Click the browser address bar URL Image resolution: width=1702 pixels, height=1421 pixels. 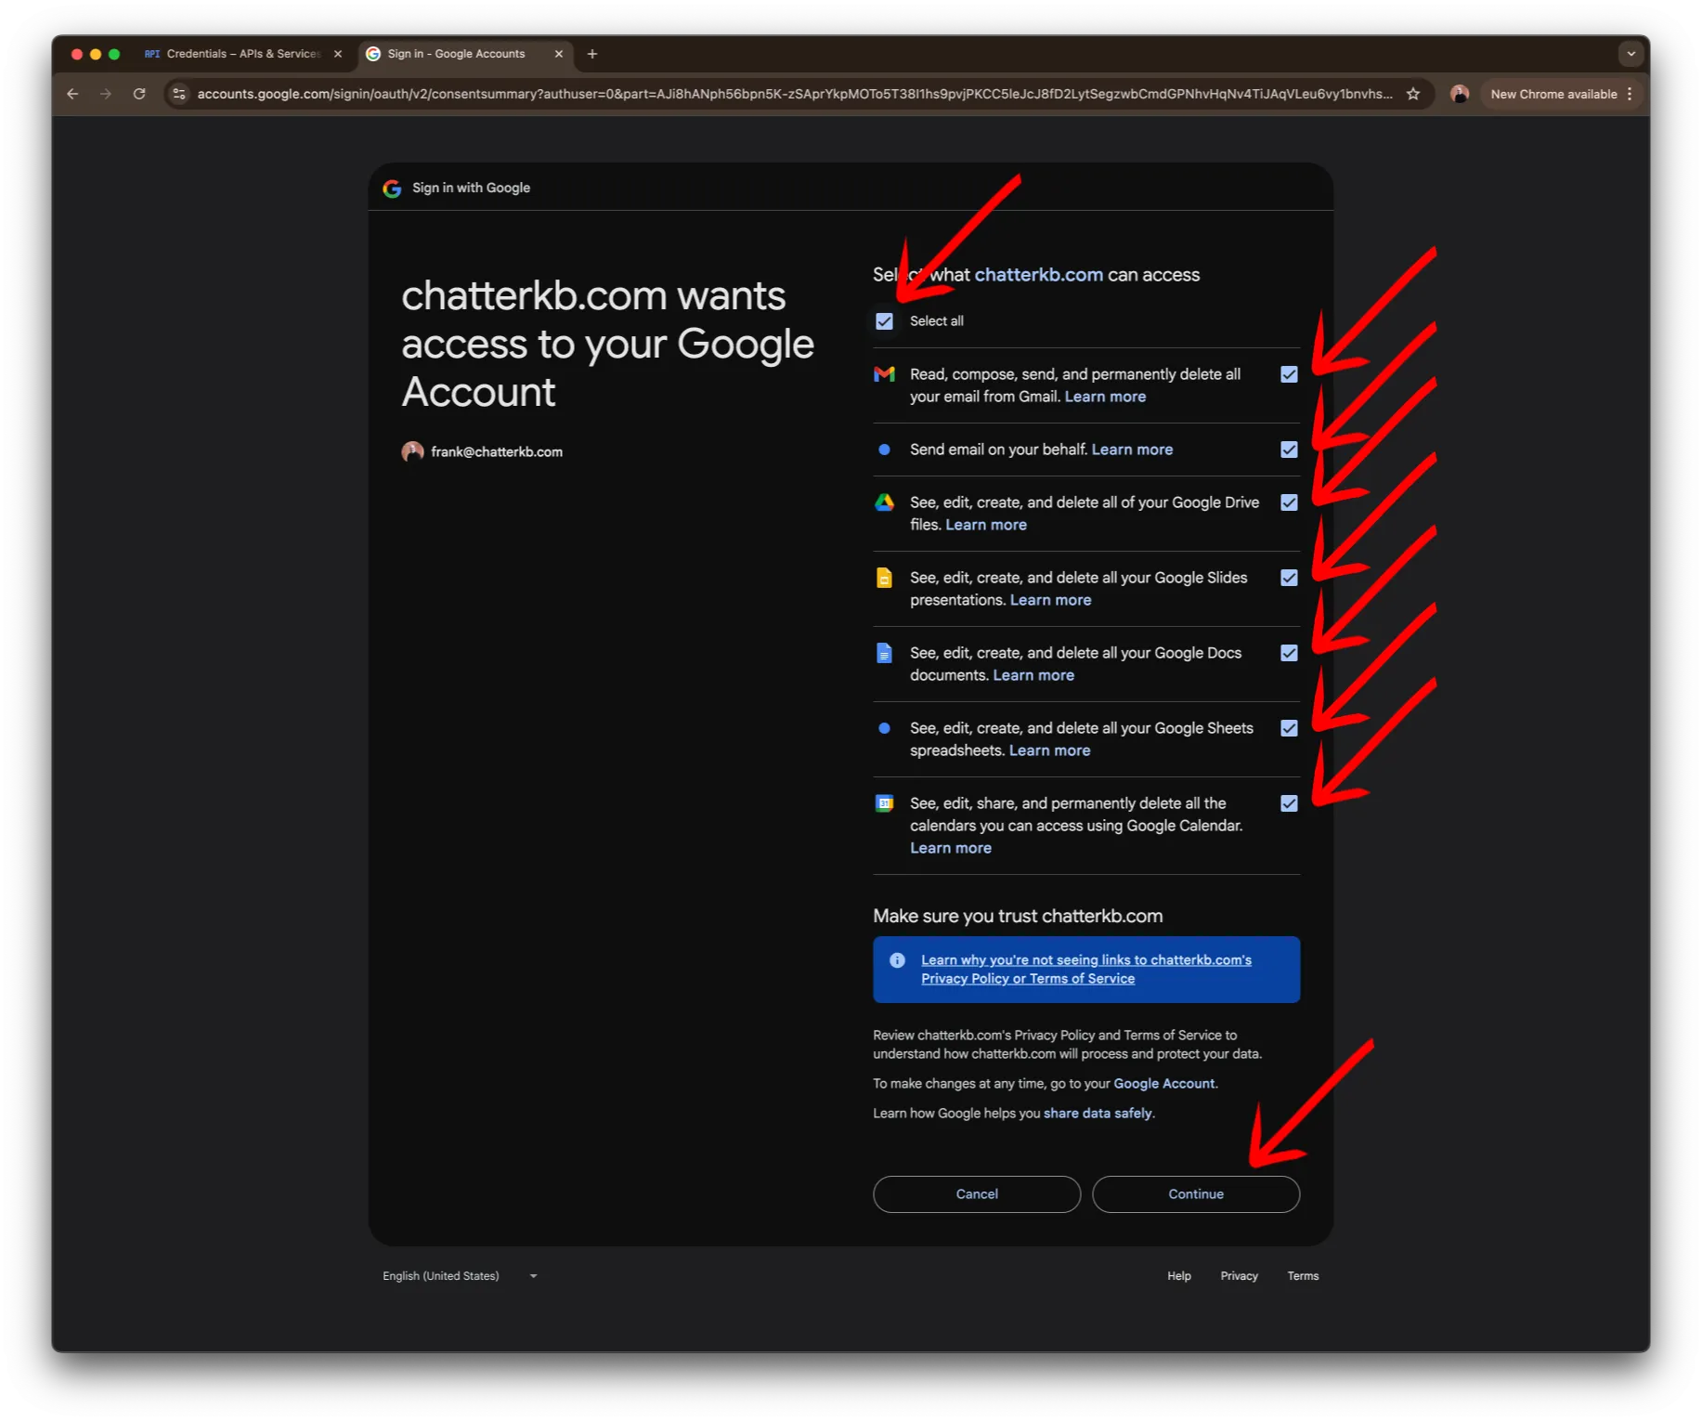coord(794,94)
